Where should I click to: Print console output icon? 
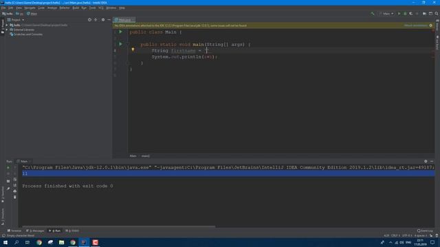click(x=15, y=191)
